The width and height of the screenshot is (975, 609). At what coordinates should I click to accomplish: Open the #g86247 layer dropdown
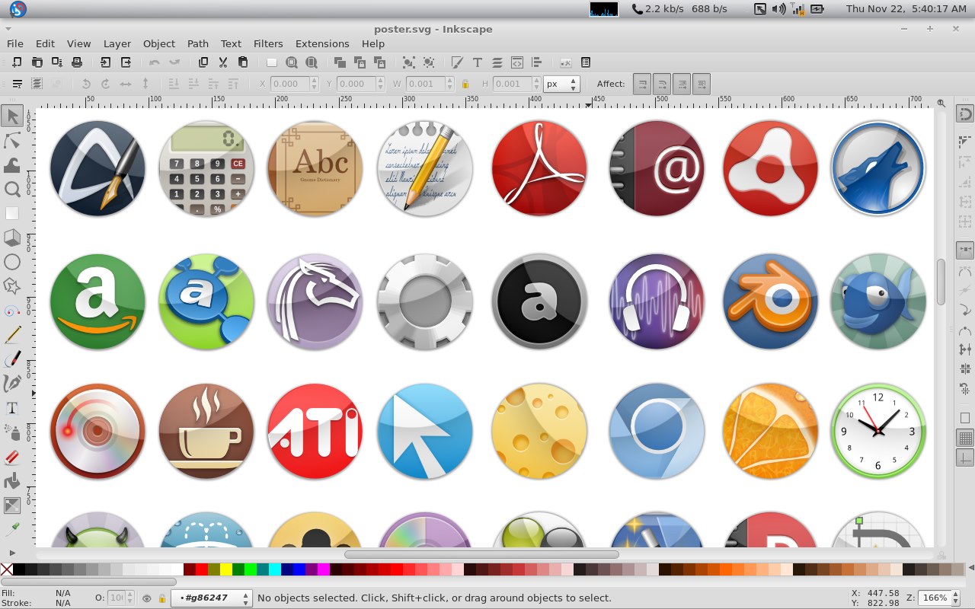(x=212, y=598)
